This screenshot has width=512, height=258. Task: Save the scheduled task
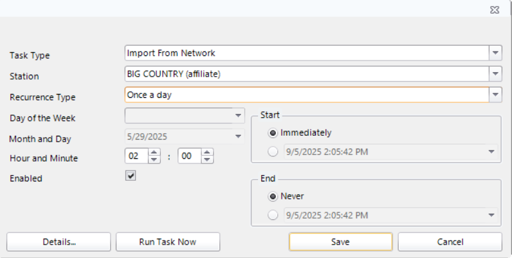coord(340,242)
